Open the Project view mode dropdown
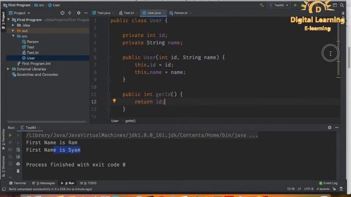Image resolution: width=351 pixels, height=197 pixels. pyautogui.click(x=20, y=13)
